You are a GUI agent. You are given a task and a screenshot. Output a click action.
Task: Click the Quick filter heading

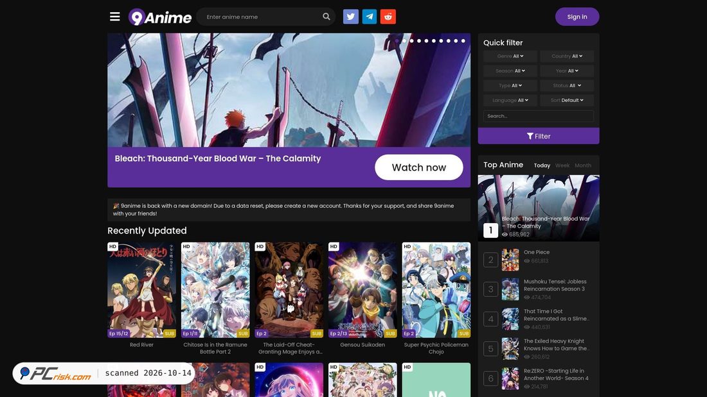(x=503, y=43)
